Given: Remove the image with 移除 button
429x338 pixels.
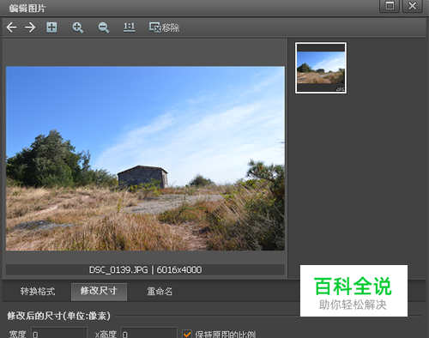Looking at the screenshot, I should click(x=164, y=27).
